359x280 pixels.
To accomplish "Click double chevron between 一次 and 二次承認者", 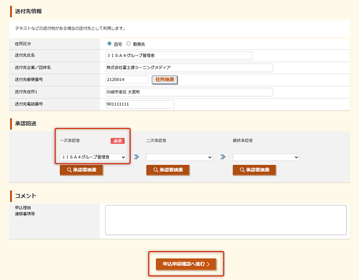I will point(136,157).
